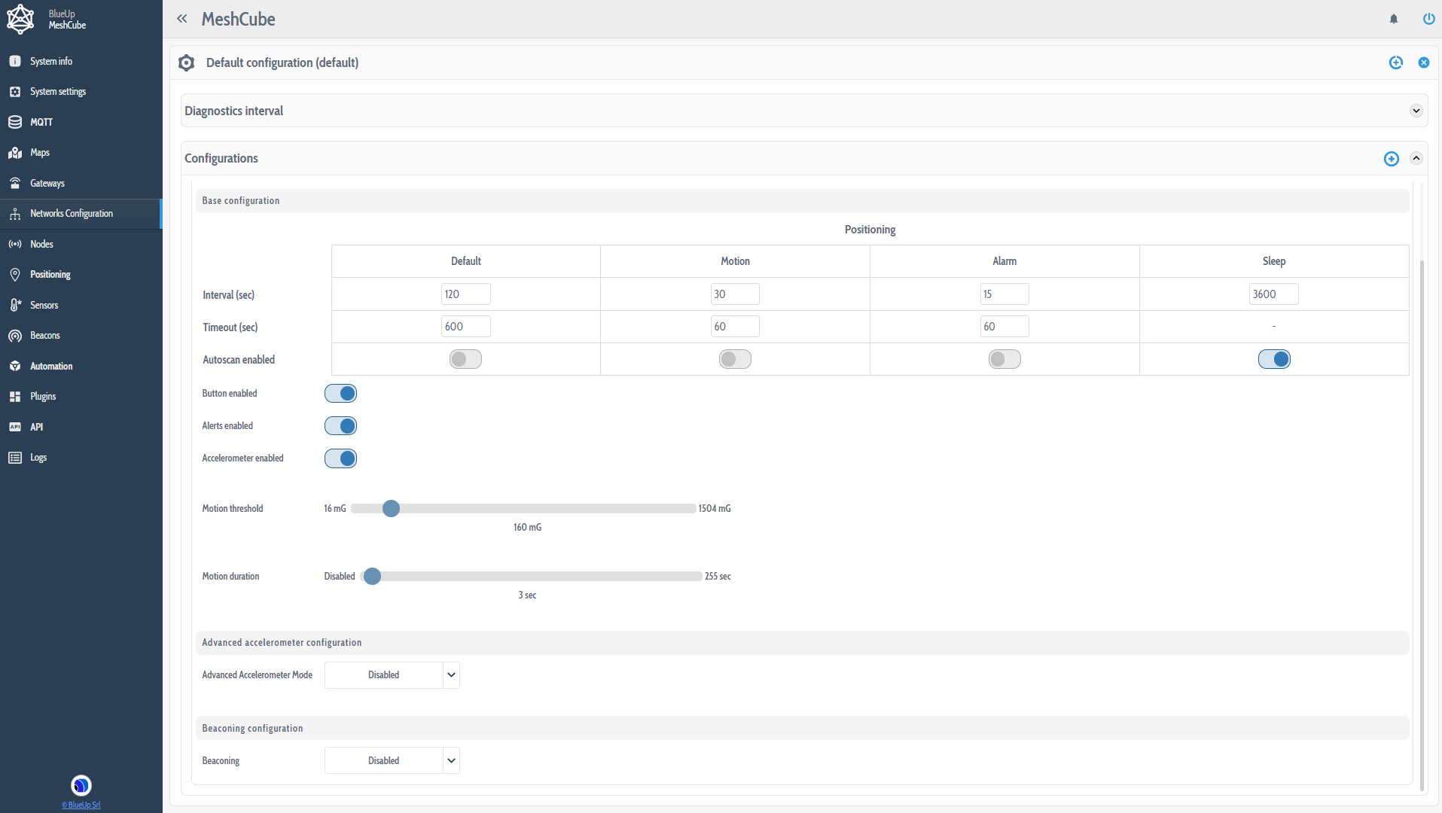This screenshot has width=1442, height=813.
Task: Select the Sensors sidebar entry
Action: (x=44, y=305)
